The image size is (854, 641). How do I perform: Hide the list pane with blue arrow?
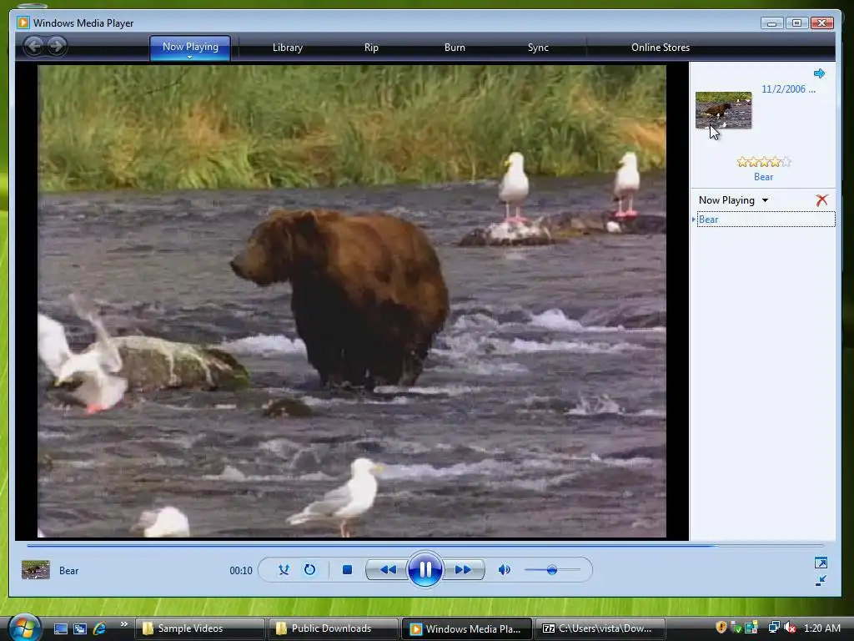tap(819, 73)
